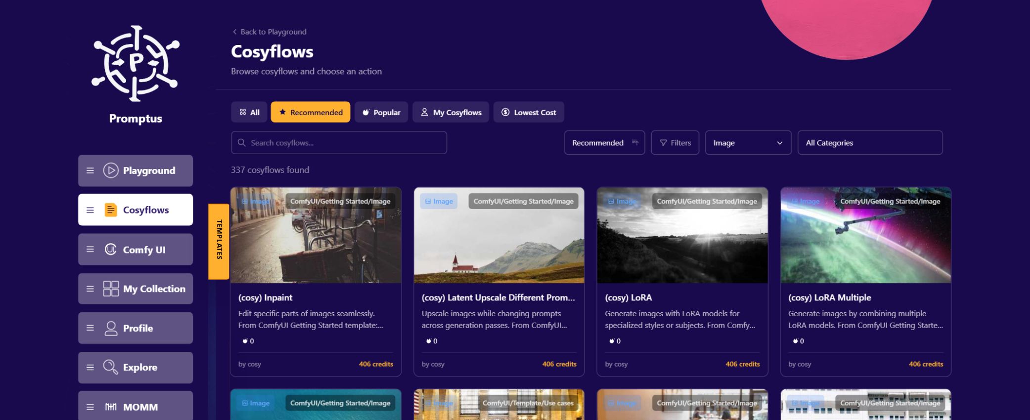1030x420 pixels.
Task: Click the Image badge on Latent Upscale card
Action: coord(439,201)
